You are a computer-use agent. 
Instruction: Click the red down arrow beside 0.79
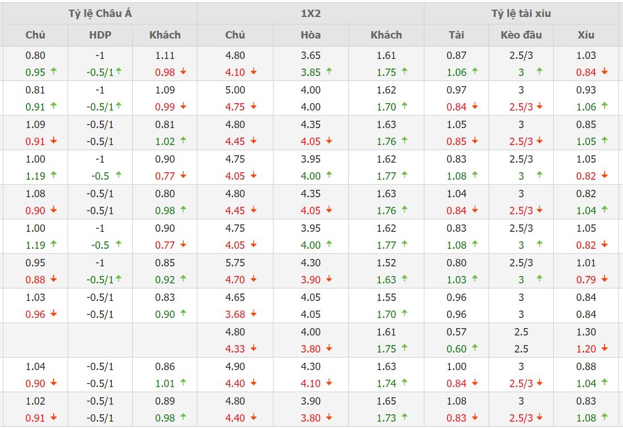[605, 279]
